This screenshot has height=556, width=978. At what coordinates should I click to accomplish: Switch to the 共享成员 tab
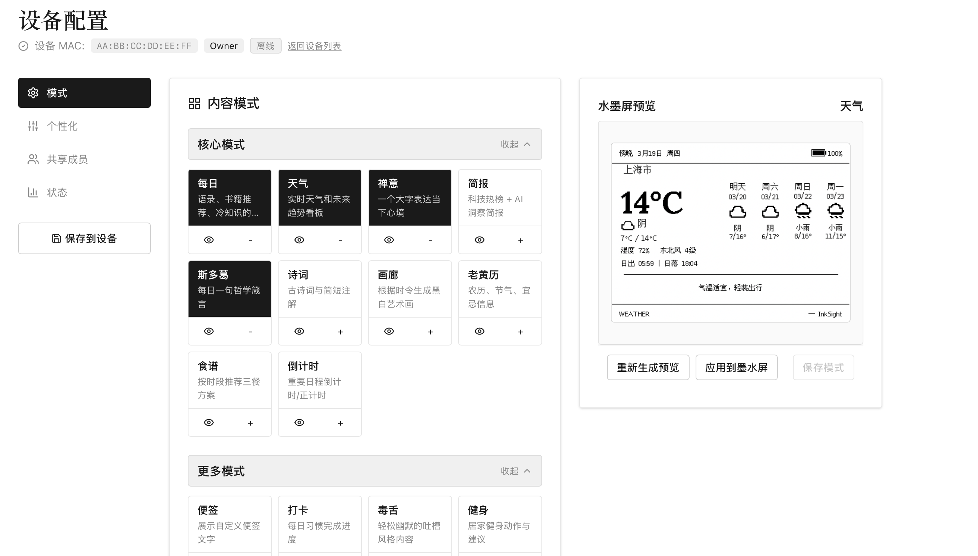(67, 159)
